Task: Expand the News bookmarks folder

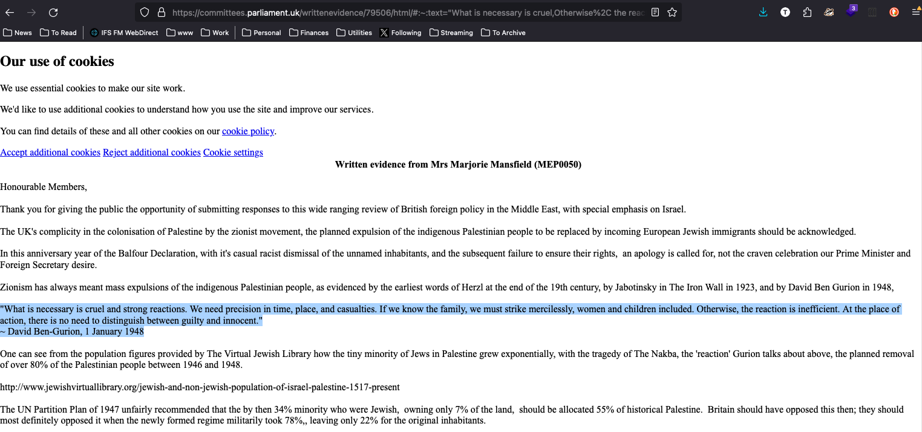Action: (18, 33)
